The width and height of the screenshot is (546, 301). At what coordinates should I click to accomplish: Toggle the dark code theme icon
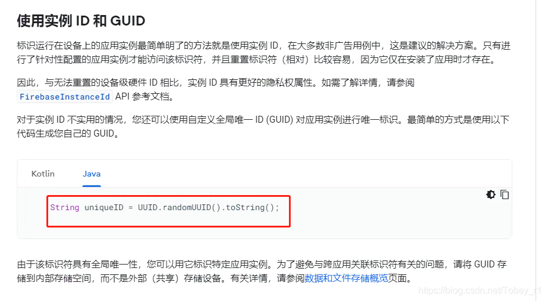(x=491, y=194)
